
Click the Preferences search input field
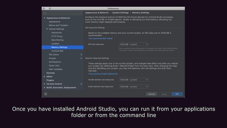click(x=62, y=13)
